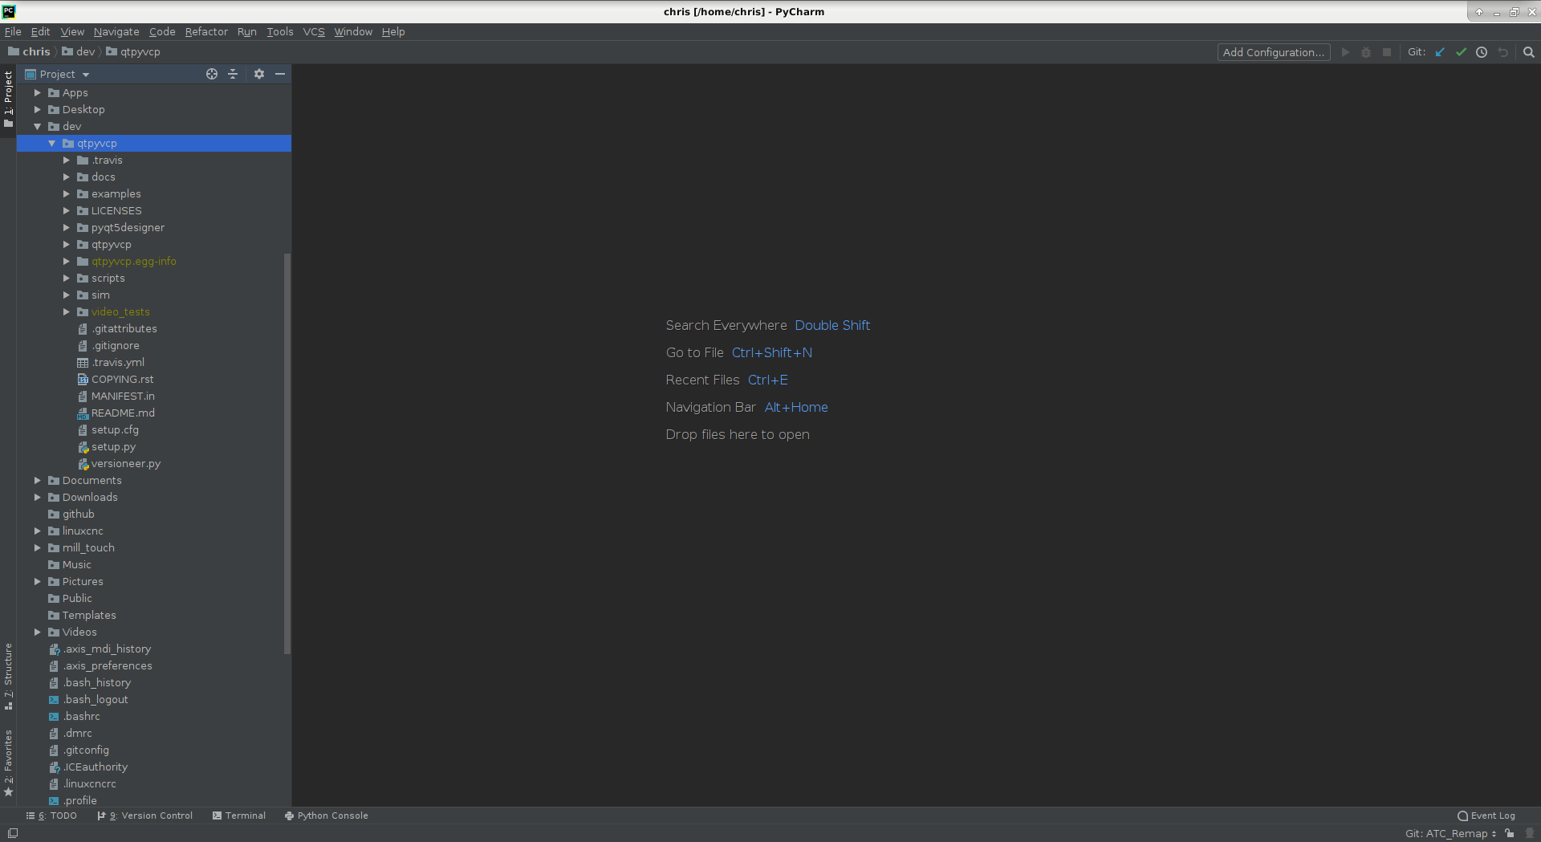Expand the Apps folder

[x=37, y=93]
